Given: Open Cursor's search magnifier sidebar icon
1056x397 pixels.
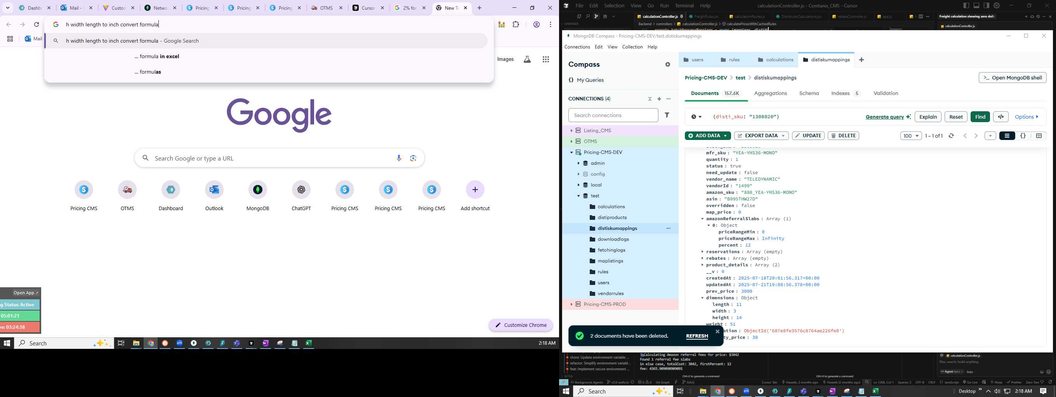Looking at the screenshot, I should (587, 16).
